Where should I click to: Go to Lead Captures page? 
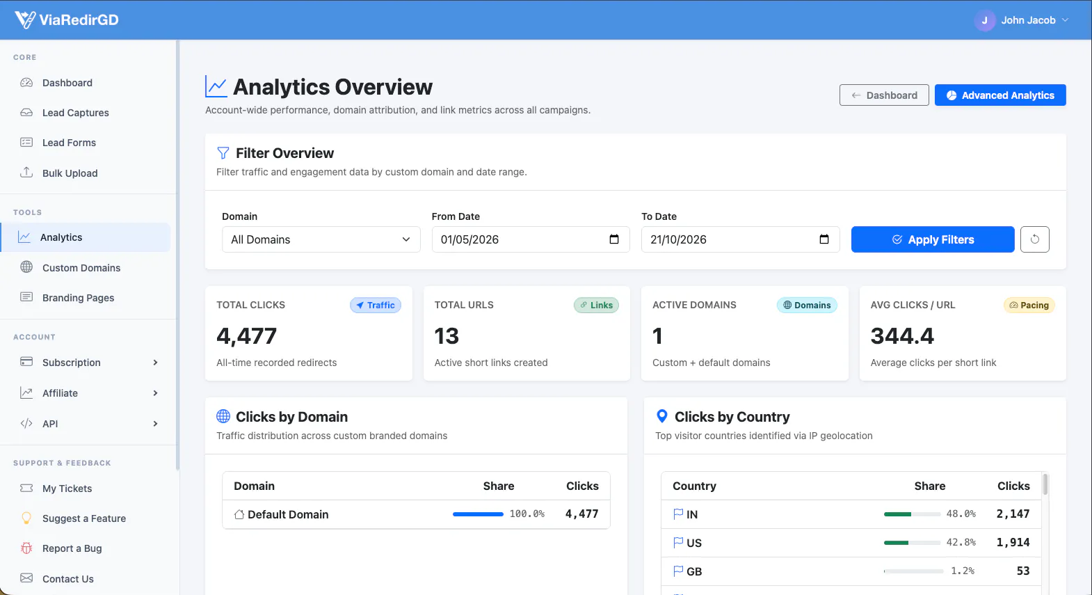pyautogui.click(x=75, y=113)
